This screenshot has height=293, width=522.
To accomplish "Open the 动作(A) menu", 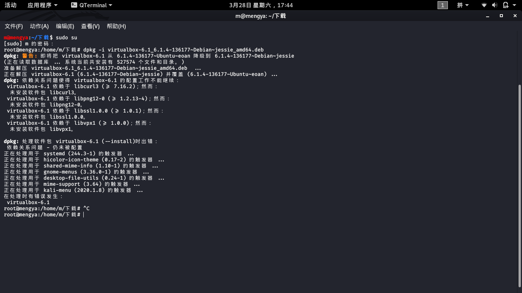I will pos(39,26).
